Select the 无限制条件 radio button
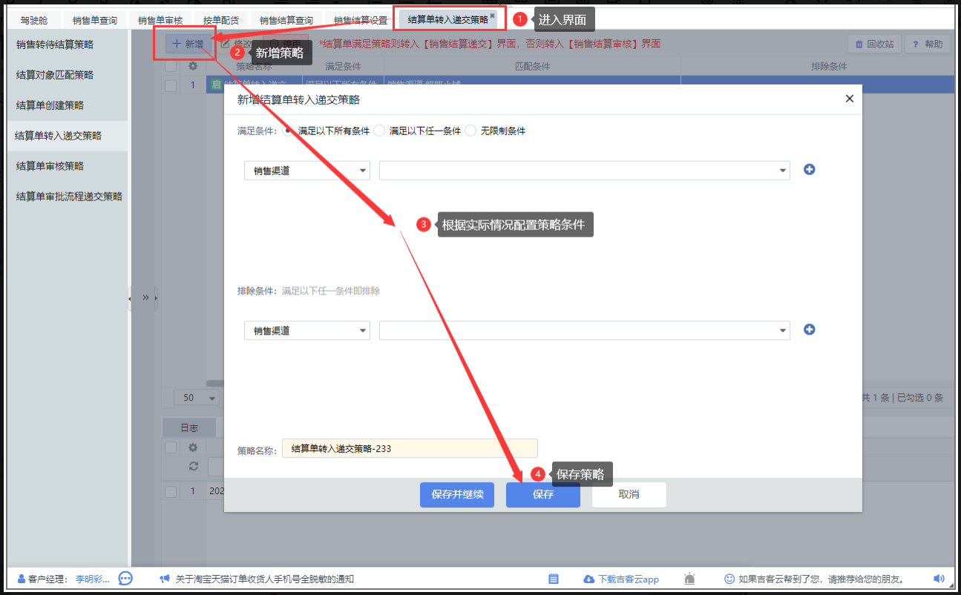The height and width of the screenshot is (595, 961). pyautogui.click(x=470, y=131)
